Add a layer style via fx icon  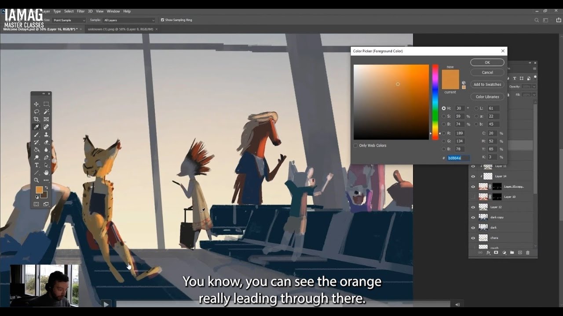488,253
